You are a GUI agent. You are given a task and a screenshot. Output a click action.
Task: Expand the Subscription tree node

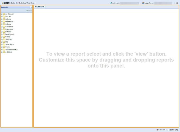click(2, 44)
